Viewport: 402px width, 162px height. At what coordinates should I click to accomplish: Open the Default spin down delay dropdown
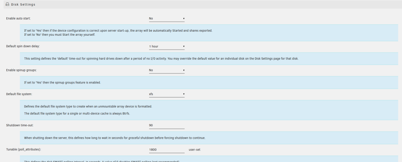pos(167,47)
